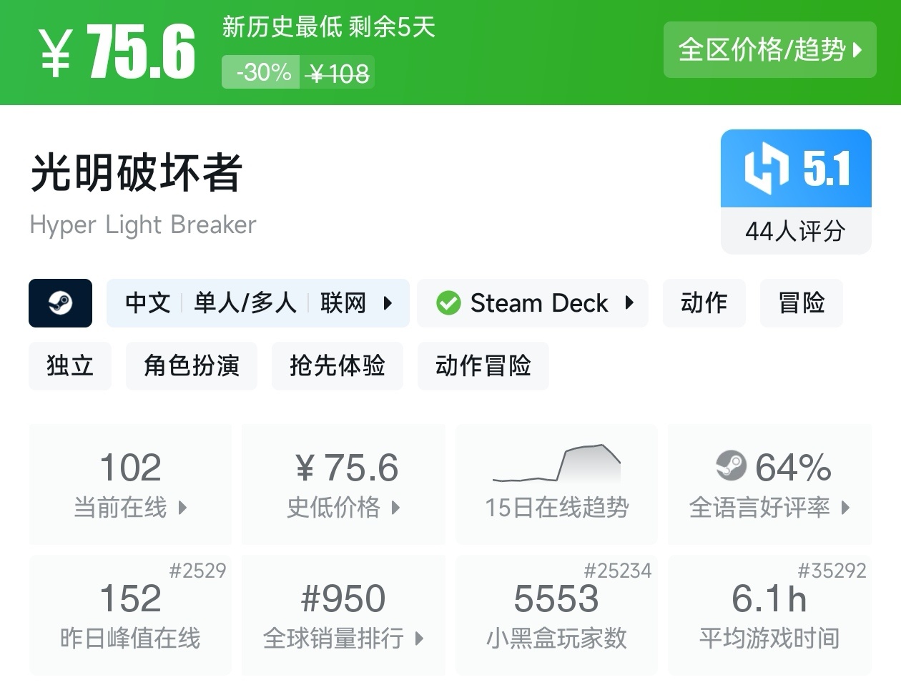
Task: Expand the 中文 单人/多人 联网 info arrow
Action: click(388, 303)
